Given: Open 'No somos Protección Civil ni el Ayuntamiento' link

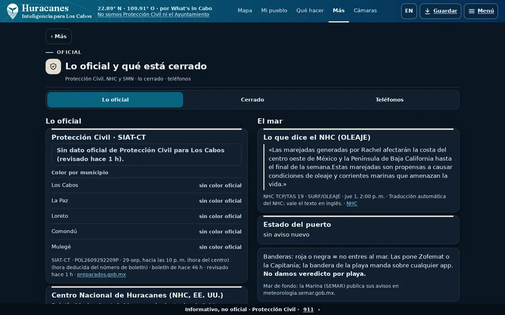Looking at the screenshot, I should click(153, 15).
